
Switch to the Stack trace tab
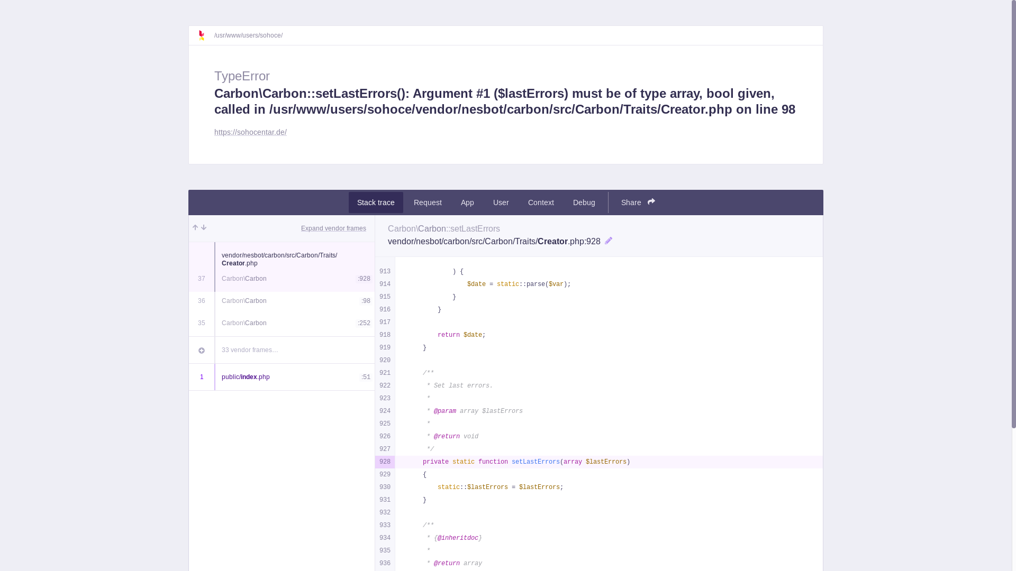(376, 202)
